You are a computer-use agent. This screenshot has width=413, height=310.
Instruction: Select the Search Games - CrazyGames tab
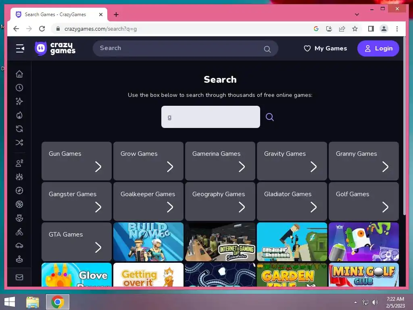[55, 15]
